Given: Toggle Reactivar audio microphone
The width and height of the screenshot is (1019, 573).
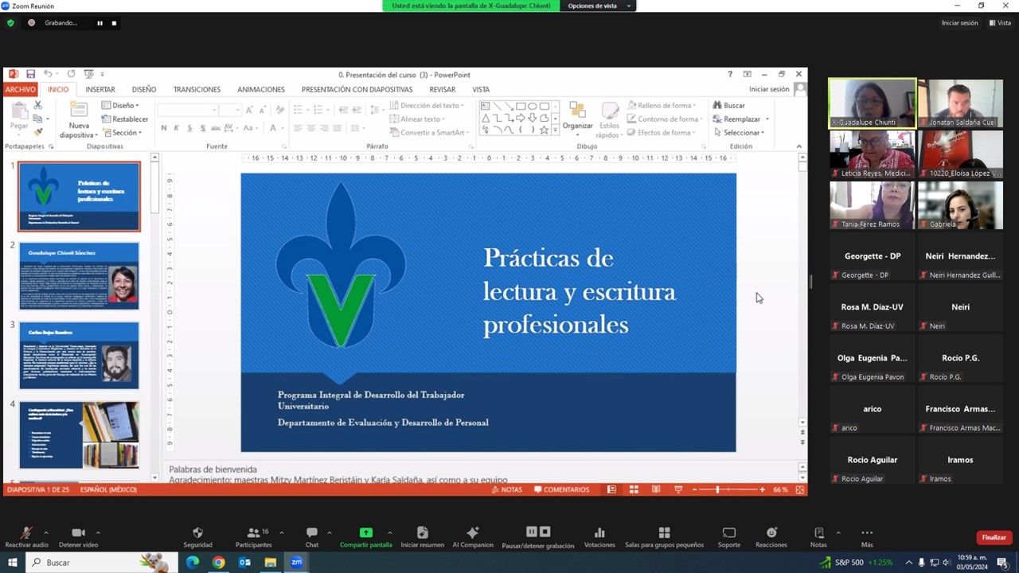Looking at the screenshot, I should point(26,533).
